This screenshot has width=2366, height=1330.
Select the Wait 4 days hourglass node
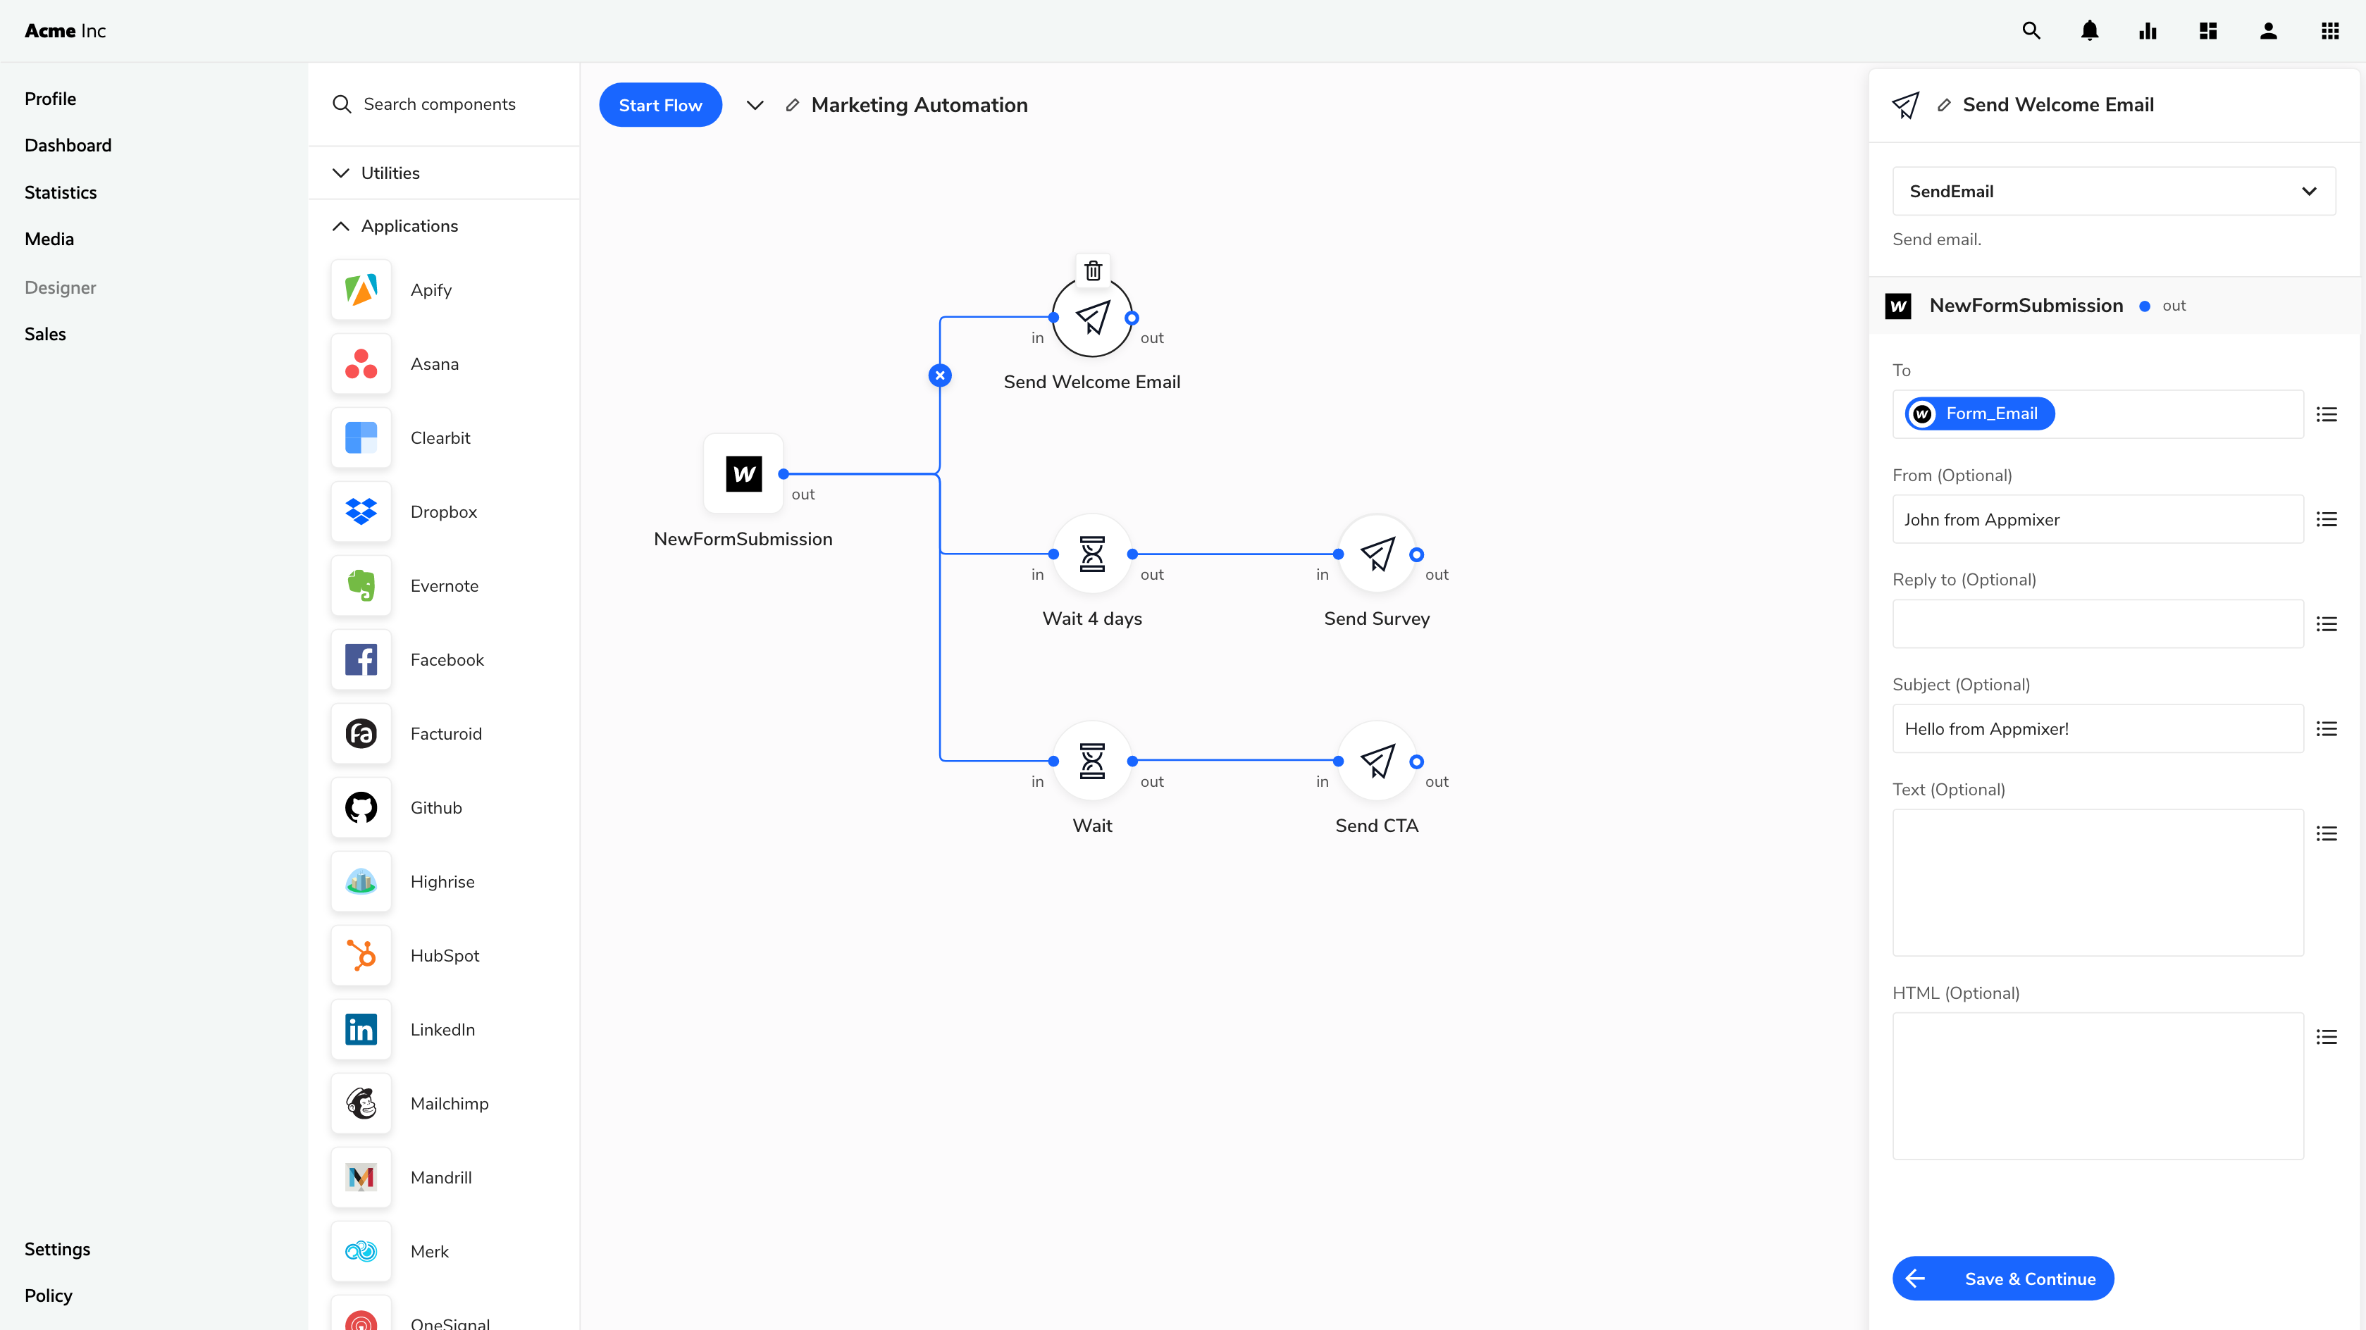[x=1092, y=554]
